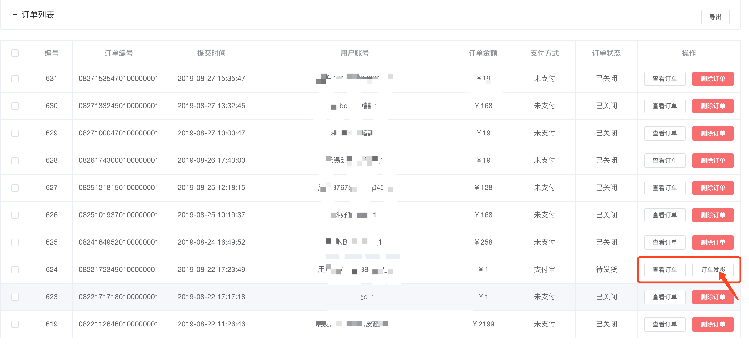Click the 订单列表 page title

coord(38,14)
